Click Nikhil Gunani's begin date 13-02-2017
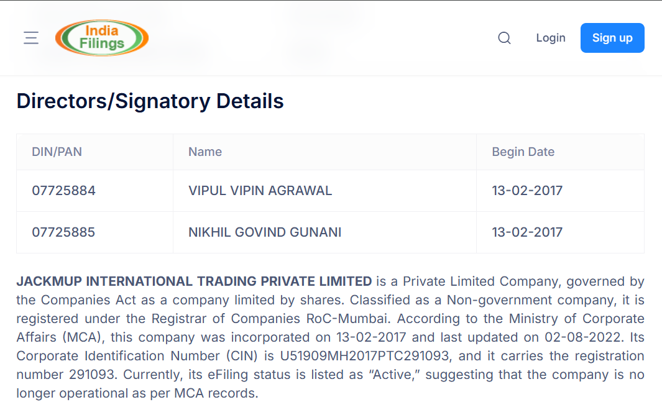 point(527,232)
